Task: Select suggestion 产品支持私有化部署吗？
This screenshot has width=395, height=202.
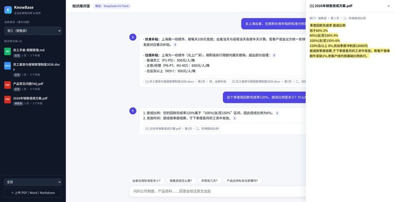Action: click(242, 181)
